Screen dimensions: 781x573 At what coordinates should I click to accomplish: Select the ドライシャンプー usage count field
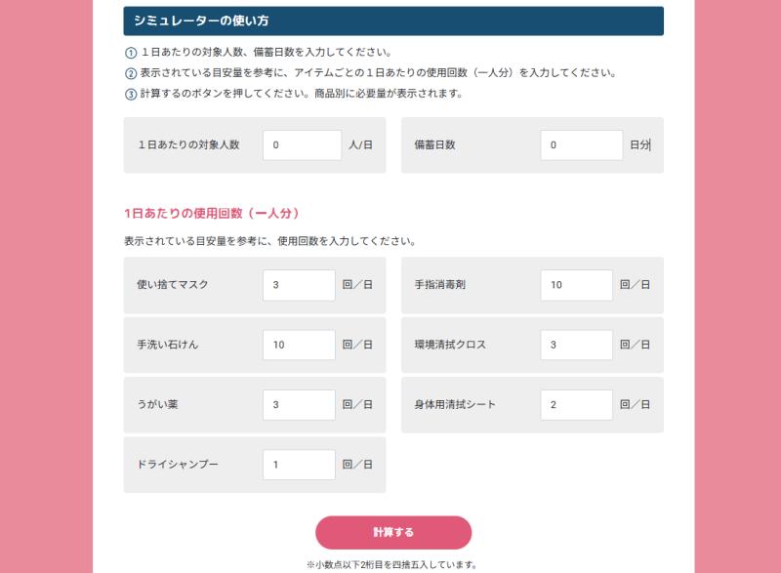pos(299,465)
